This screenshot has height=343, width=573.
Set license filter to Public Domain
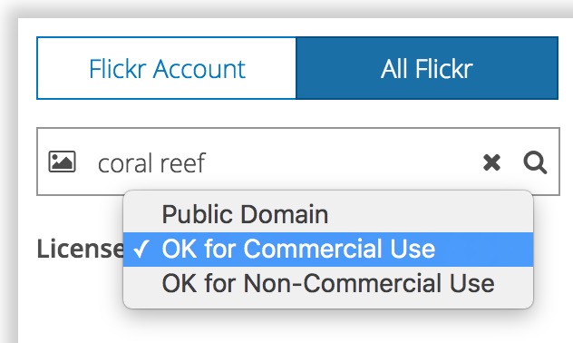(x=328, y=214)
